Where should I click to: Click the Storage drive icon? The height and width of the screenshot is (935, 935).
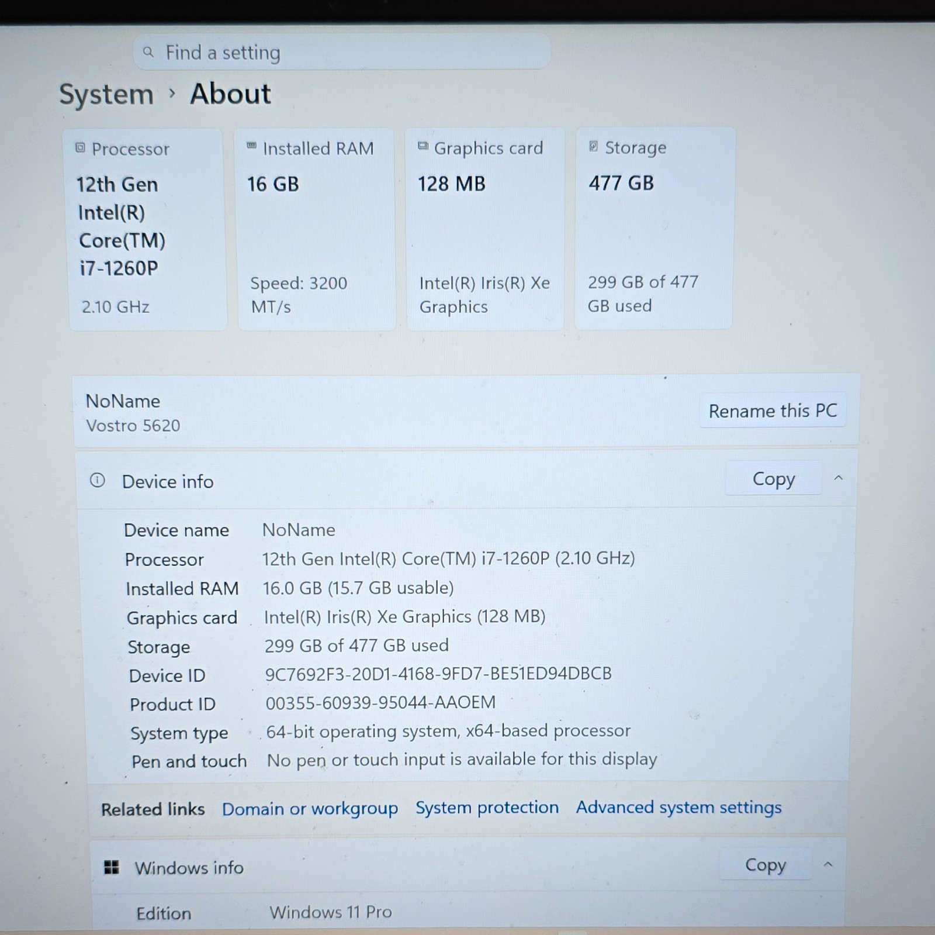point(593,146)
